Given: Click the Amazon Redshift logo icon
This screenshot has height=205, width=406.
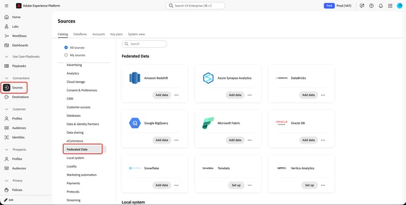Looking at the screenshot, I should click(135, 78).
